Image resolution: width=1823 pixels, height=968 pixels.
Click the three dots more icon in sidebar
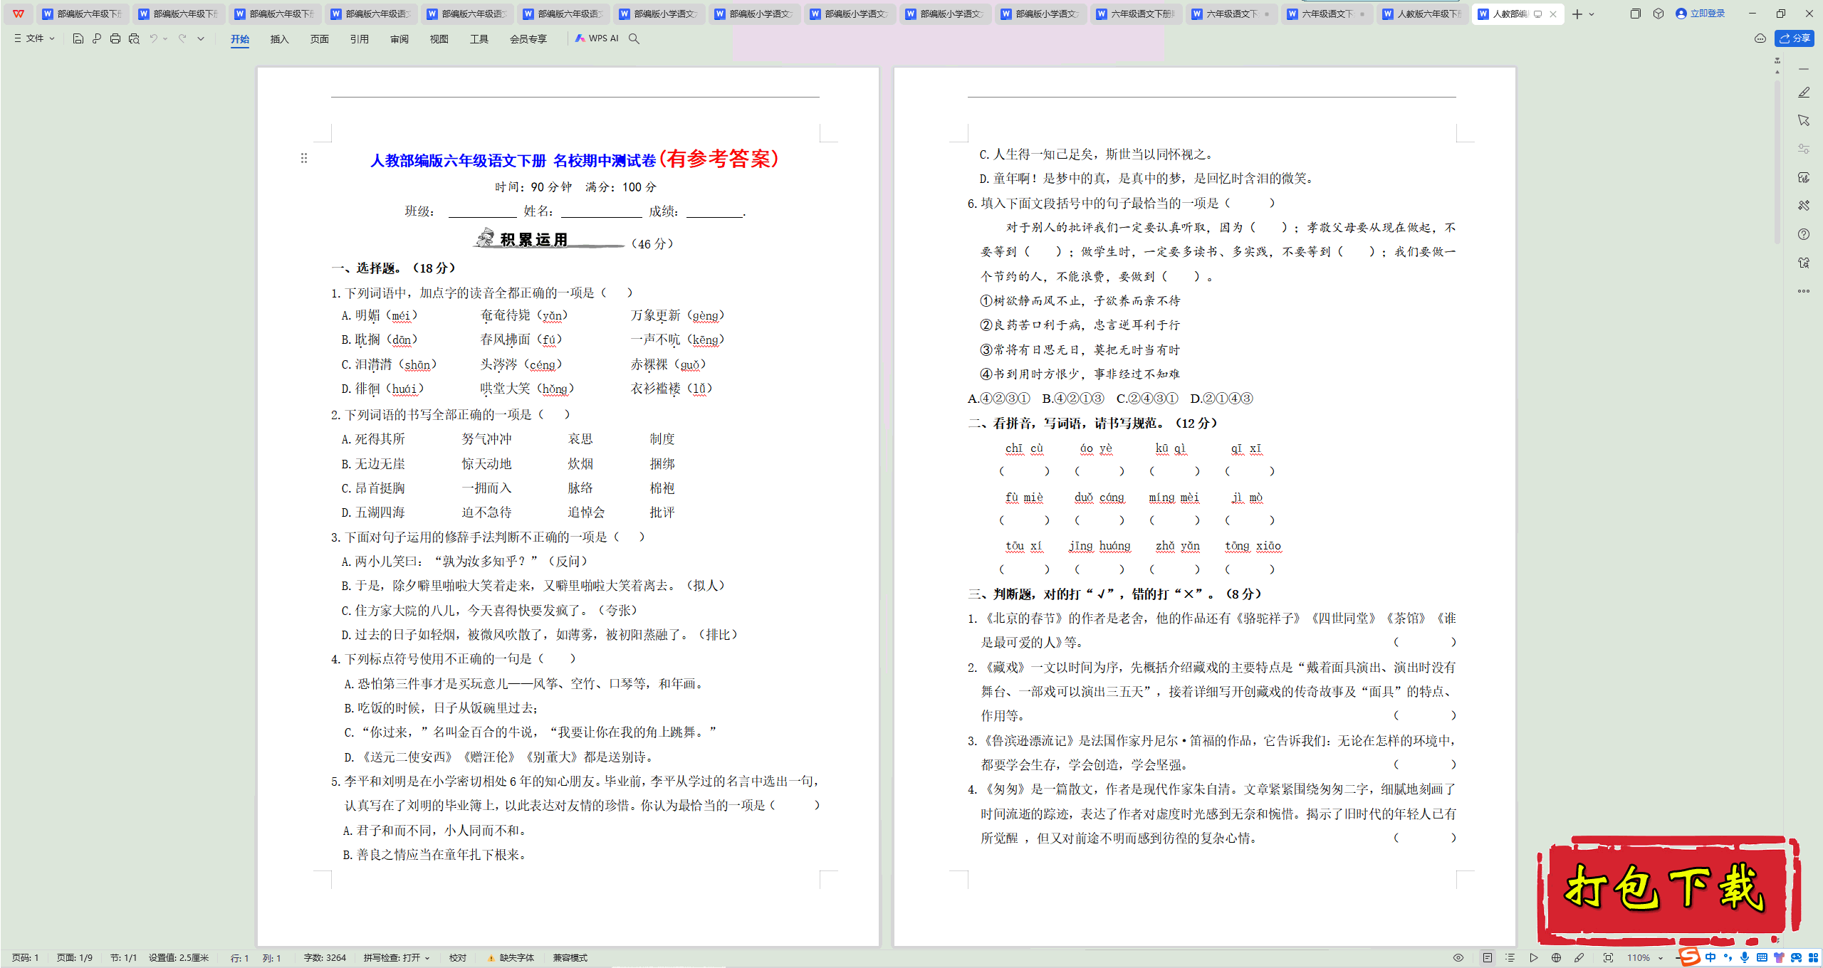pos(1804,291)
